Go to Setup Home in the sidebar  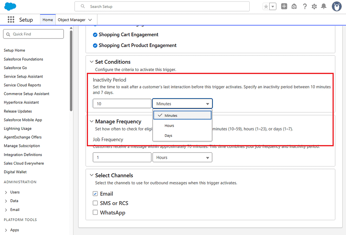[x=14, y=50]
